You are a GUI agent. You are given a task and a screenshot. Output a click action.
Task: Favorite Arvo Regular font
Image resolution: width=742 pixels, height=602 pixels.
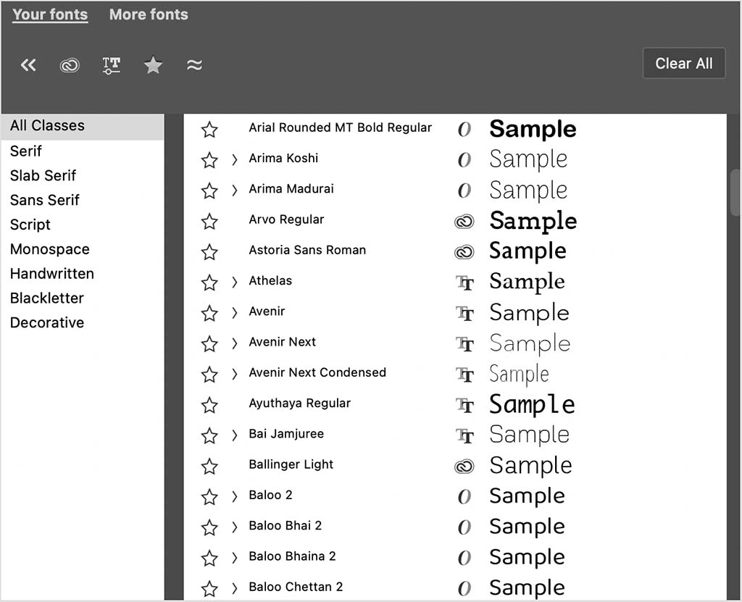pyautogui.click(x=209, y=221)
